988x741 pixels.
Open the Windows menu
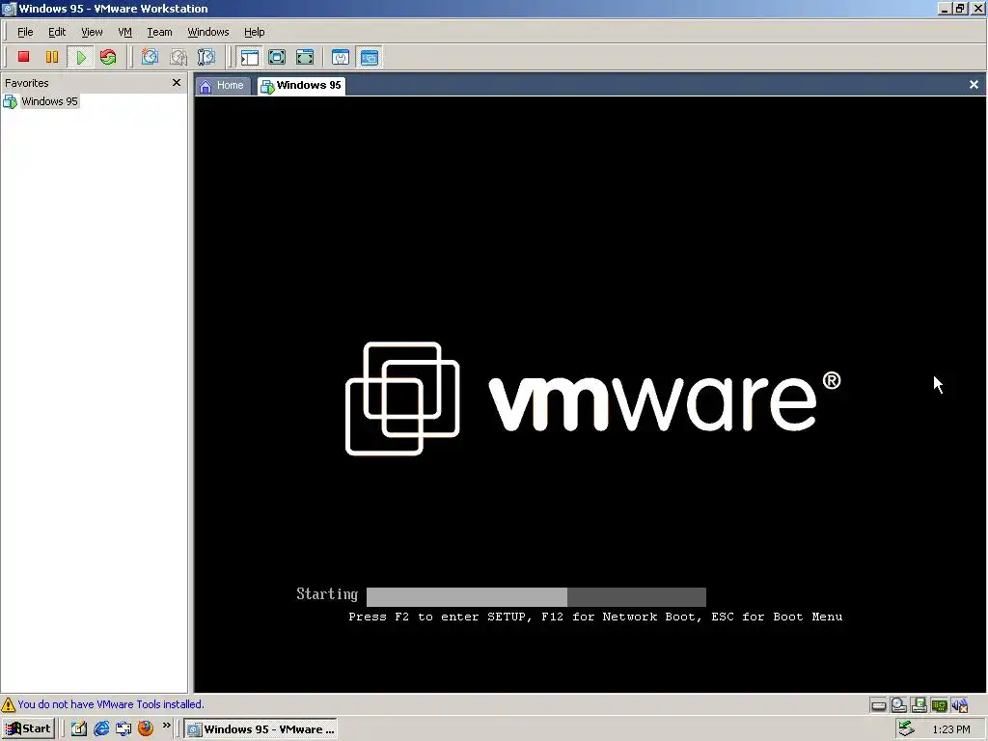(208, 32)
